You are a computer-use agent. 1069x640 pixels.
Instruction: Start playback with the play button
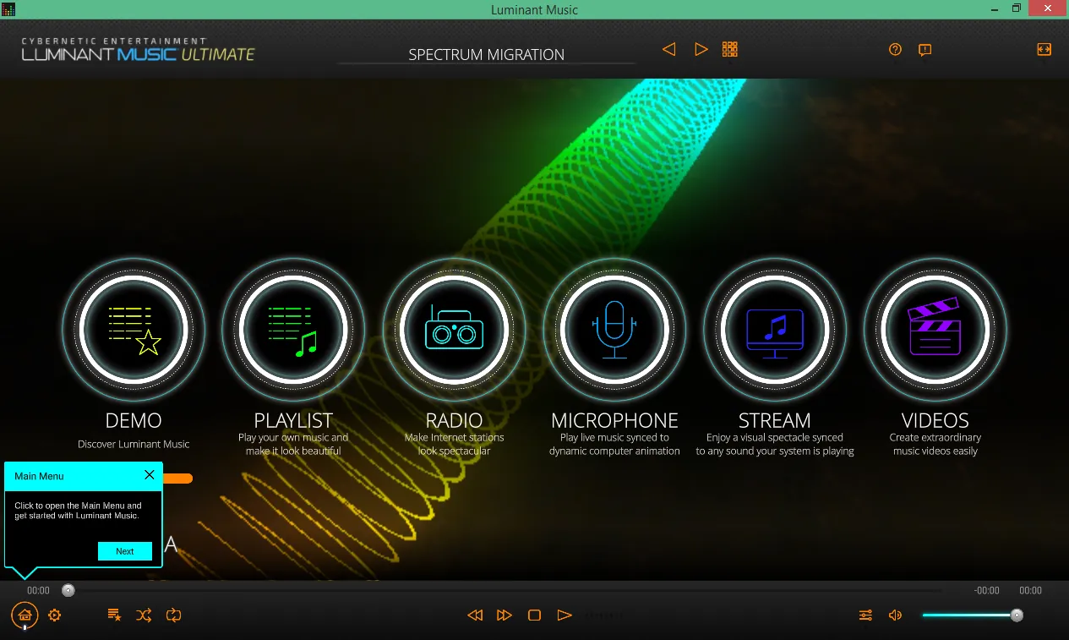564,615
